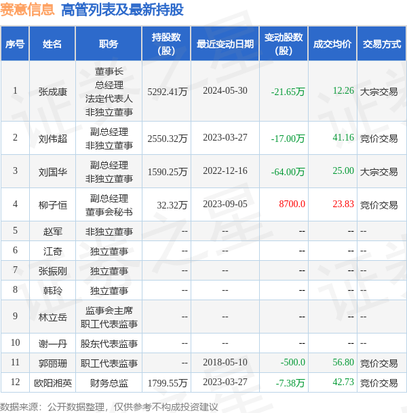Select the name 郭丽珊

point(53,363)
